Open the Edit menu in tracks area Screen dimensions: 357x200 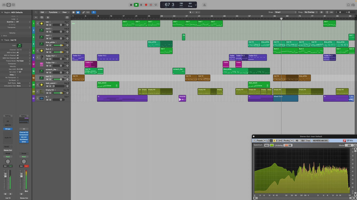point(43,12)
